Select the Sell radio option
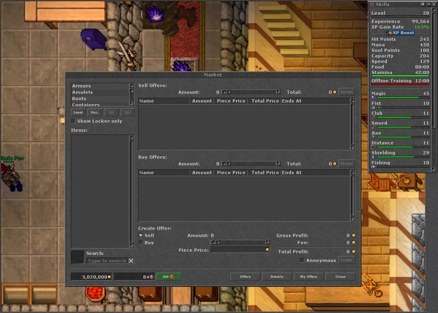438x313 pixels. tap(141, 235)
